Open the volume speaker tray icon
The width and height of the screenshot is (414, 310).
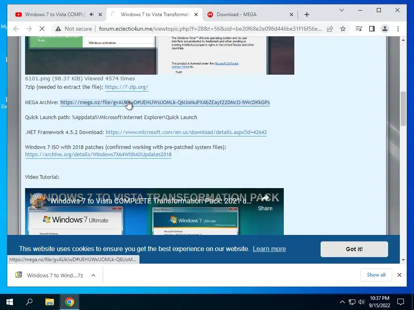[x=361, y=302]
